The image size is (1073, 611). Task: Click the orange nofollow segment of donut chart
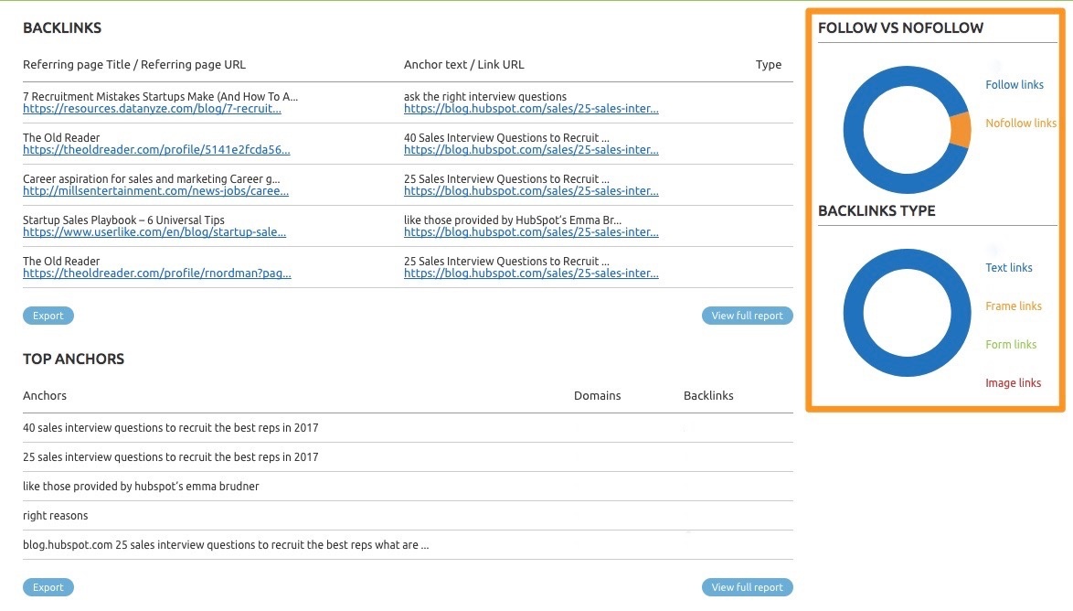click(960, 131)
